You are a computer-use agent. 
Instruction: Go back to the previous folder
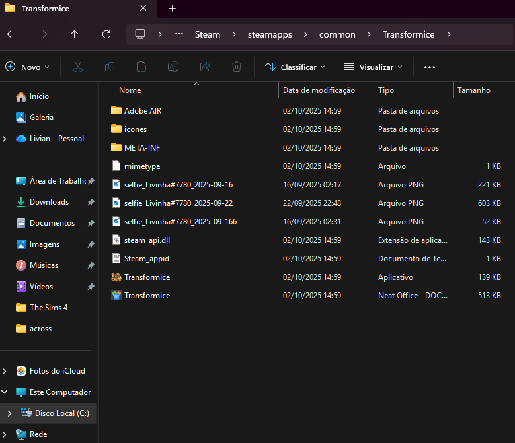coord(11,34)
